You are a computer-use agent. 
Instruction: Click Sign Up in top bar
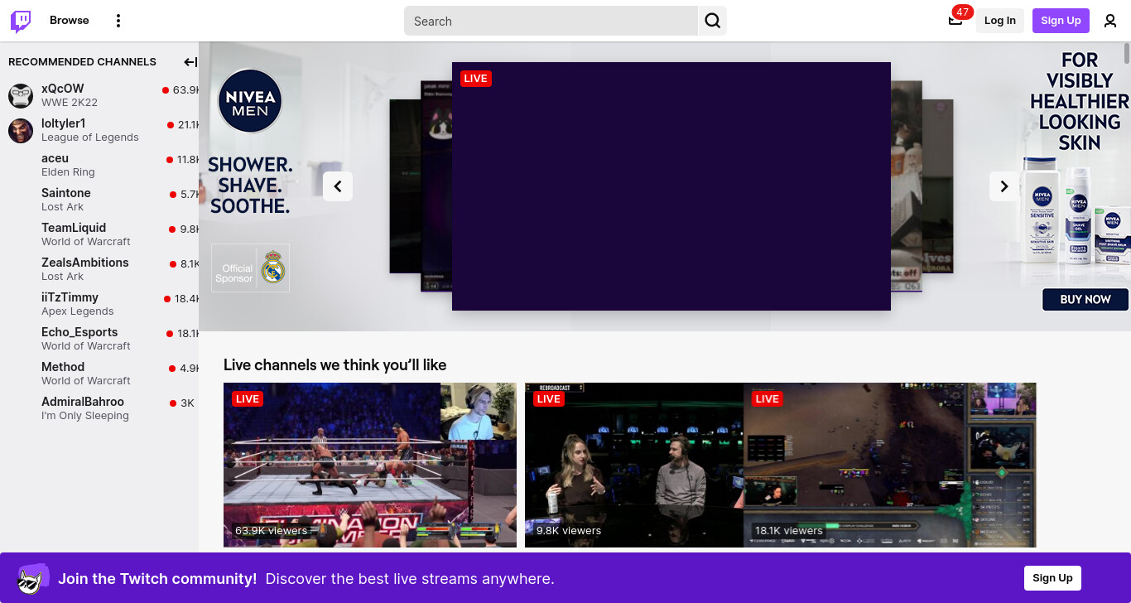tap(1061, 21)
